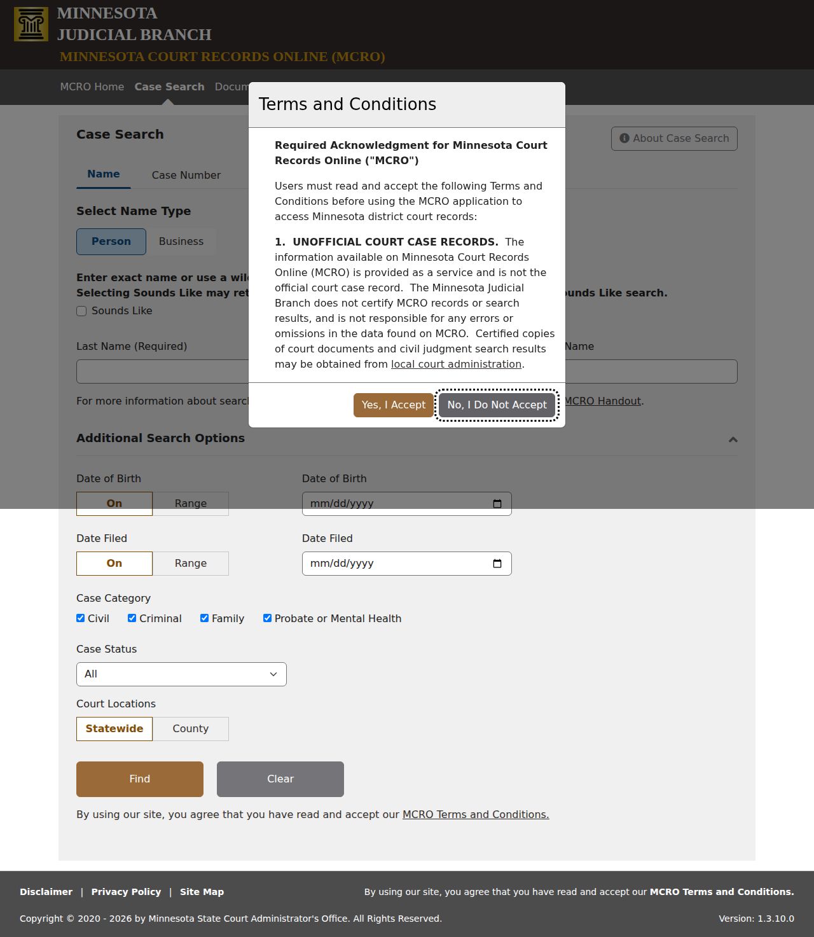The image size is (814, 937).
Task: Collapse Additional Search Options chevron
Action: point(733,439)
